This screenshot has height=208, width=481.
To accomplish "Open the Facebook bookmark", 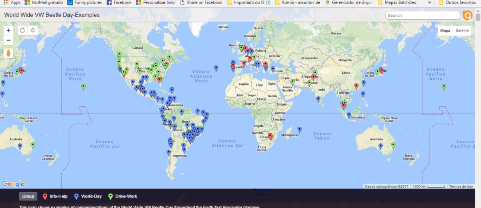I will (x=119, y=2).
